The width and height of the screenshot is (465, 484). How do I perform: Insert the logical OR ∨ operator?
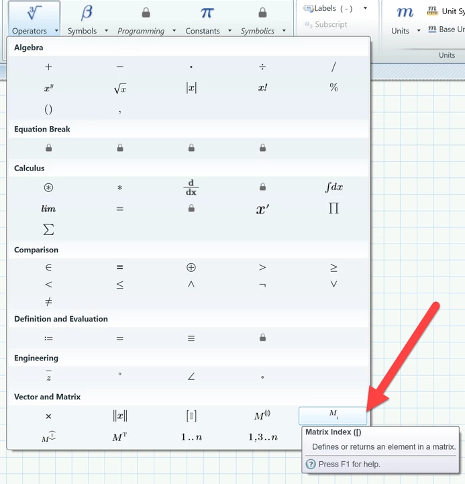(x=333, y=284)
